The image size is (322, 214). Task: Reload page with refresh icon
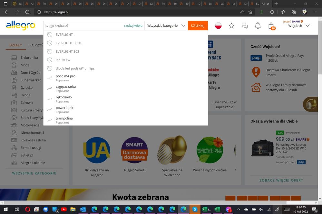pos(27,12)
